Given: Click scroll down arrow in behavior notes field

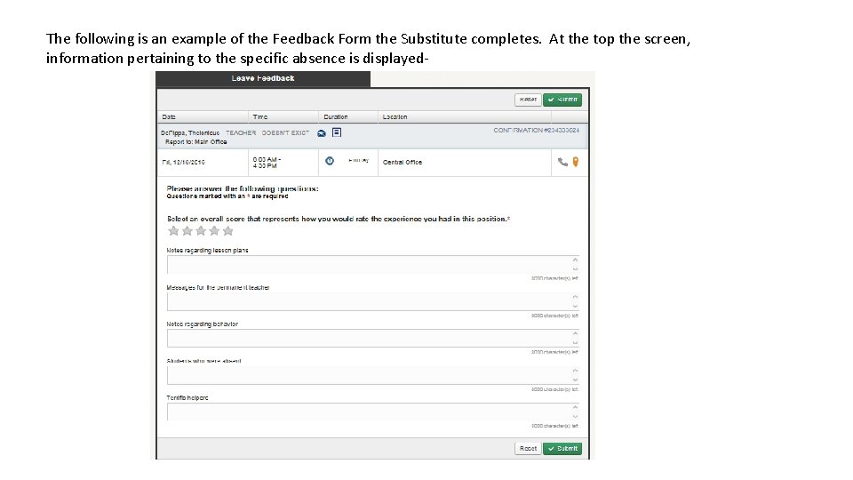Looking at the screenshot, I should (575, 342).
